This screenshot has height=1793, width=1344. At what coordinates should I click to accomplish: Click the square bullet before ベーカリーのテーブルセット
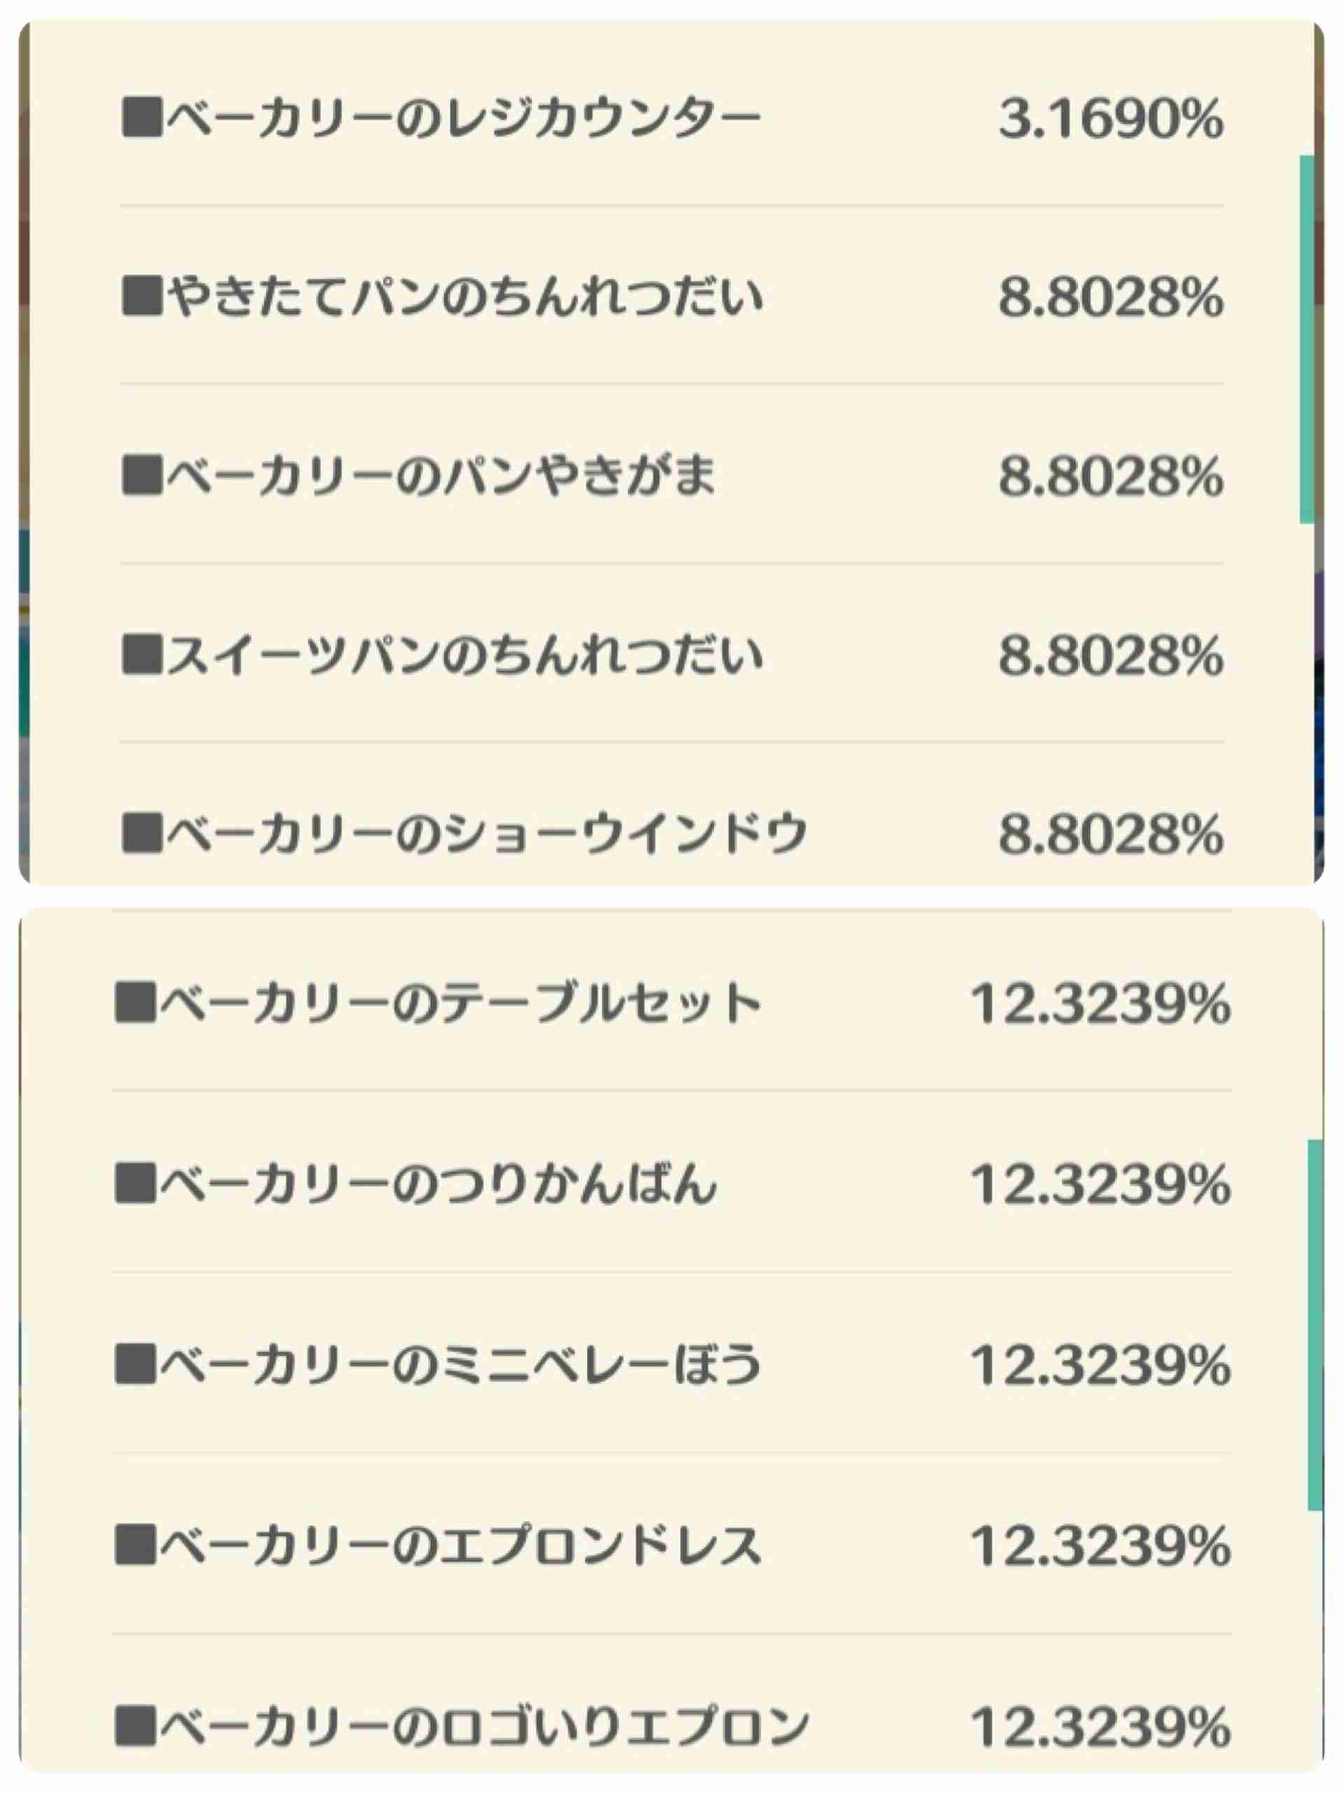coord(135,1004)
